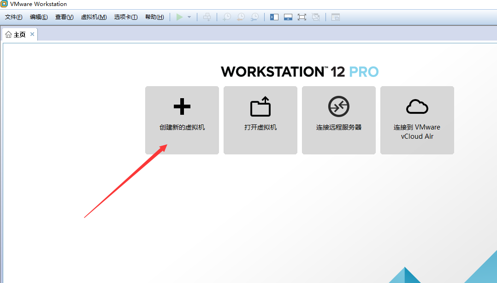Open the 查看(V) menu

tap(65, 17)
